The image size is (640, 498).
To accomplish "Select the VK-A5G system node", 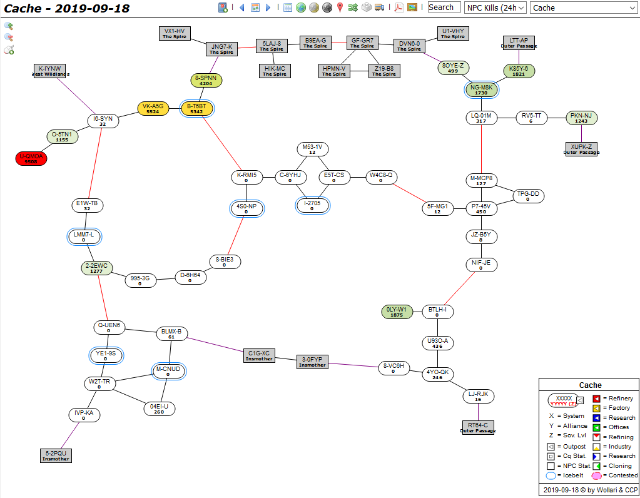I will tap(153, 109).
